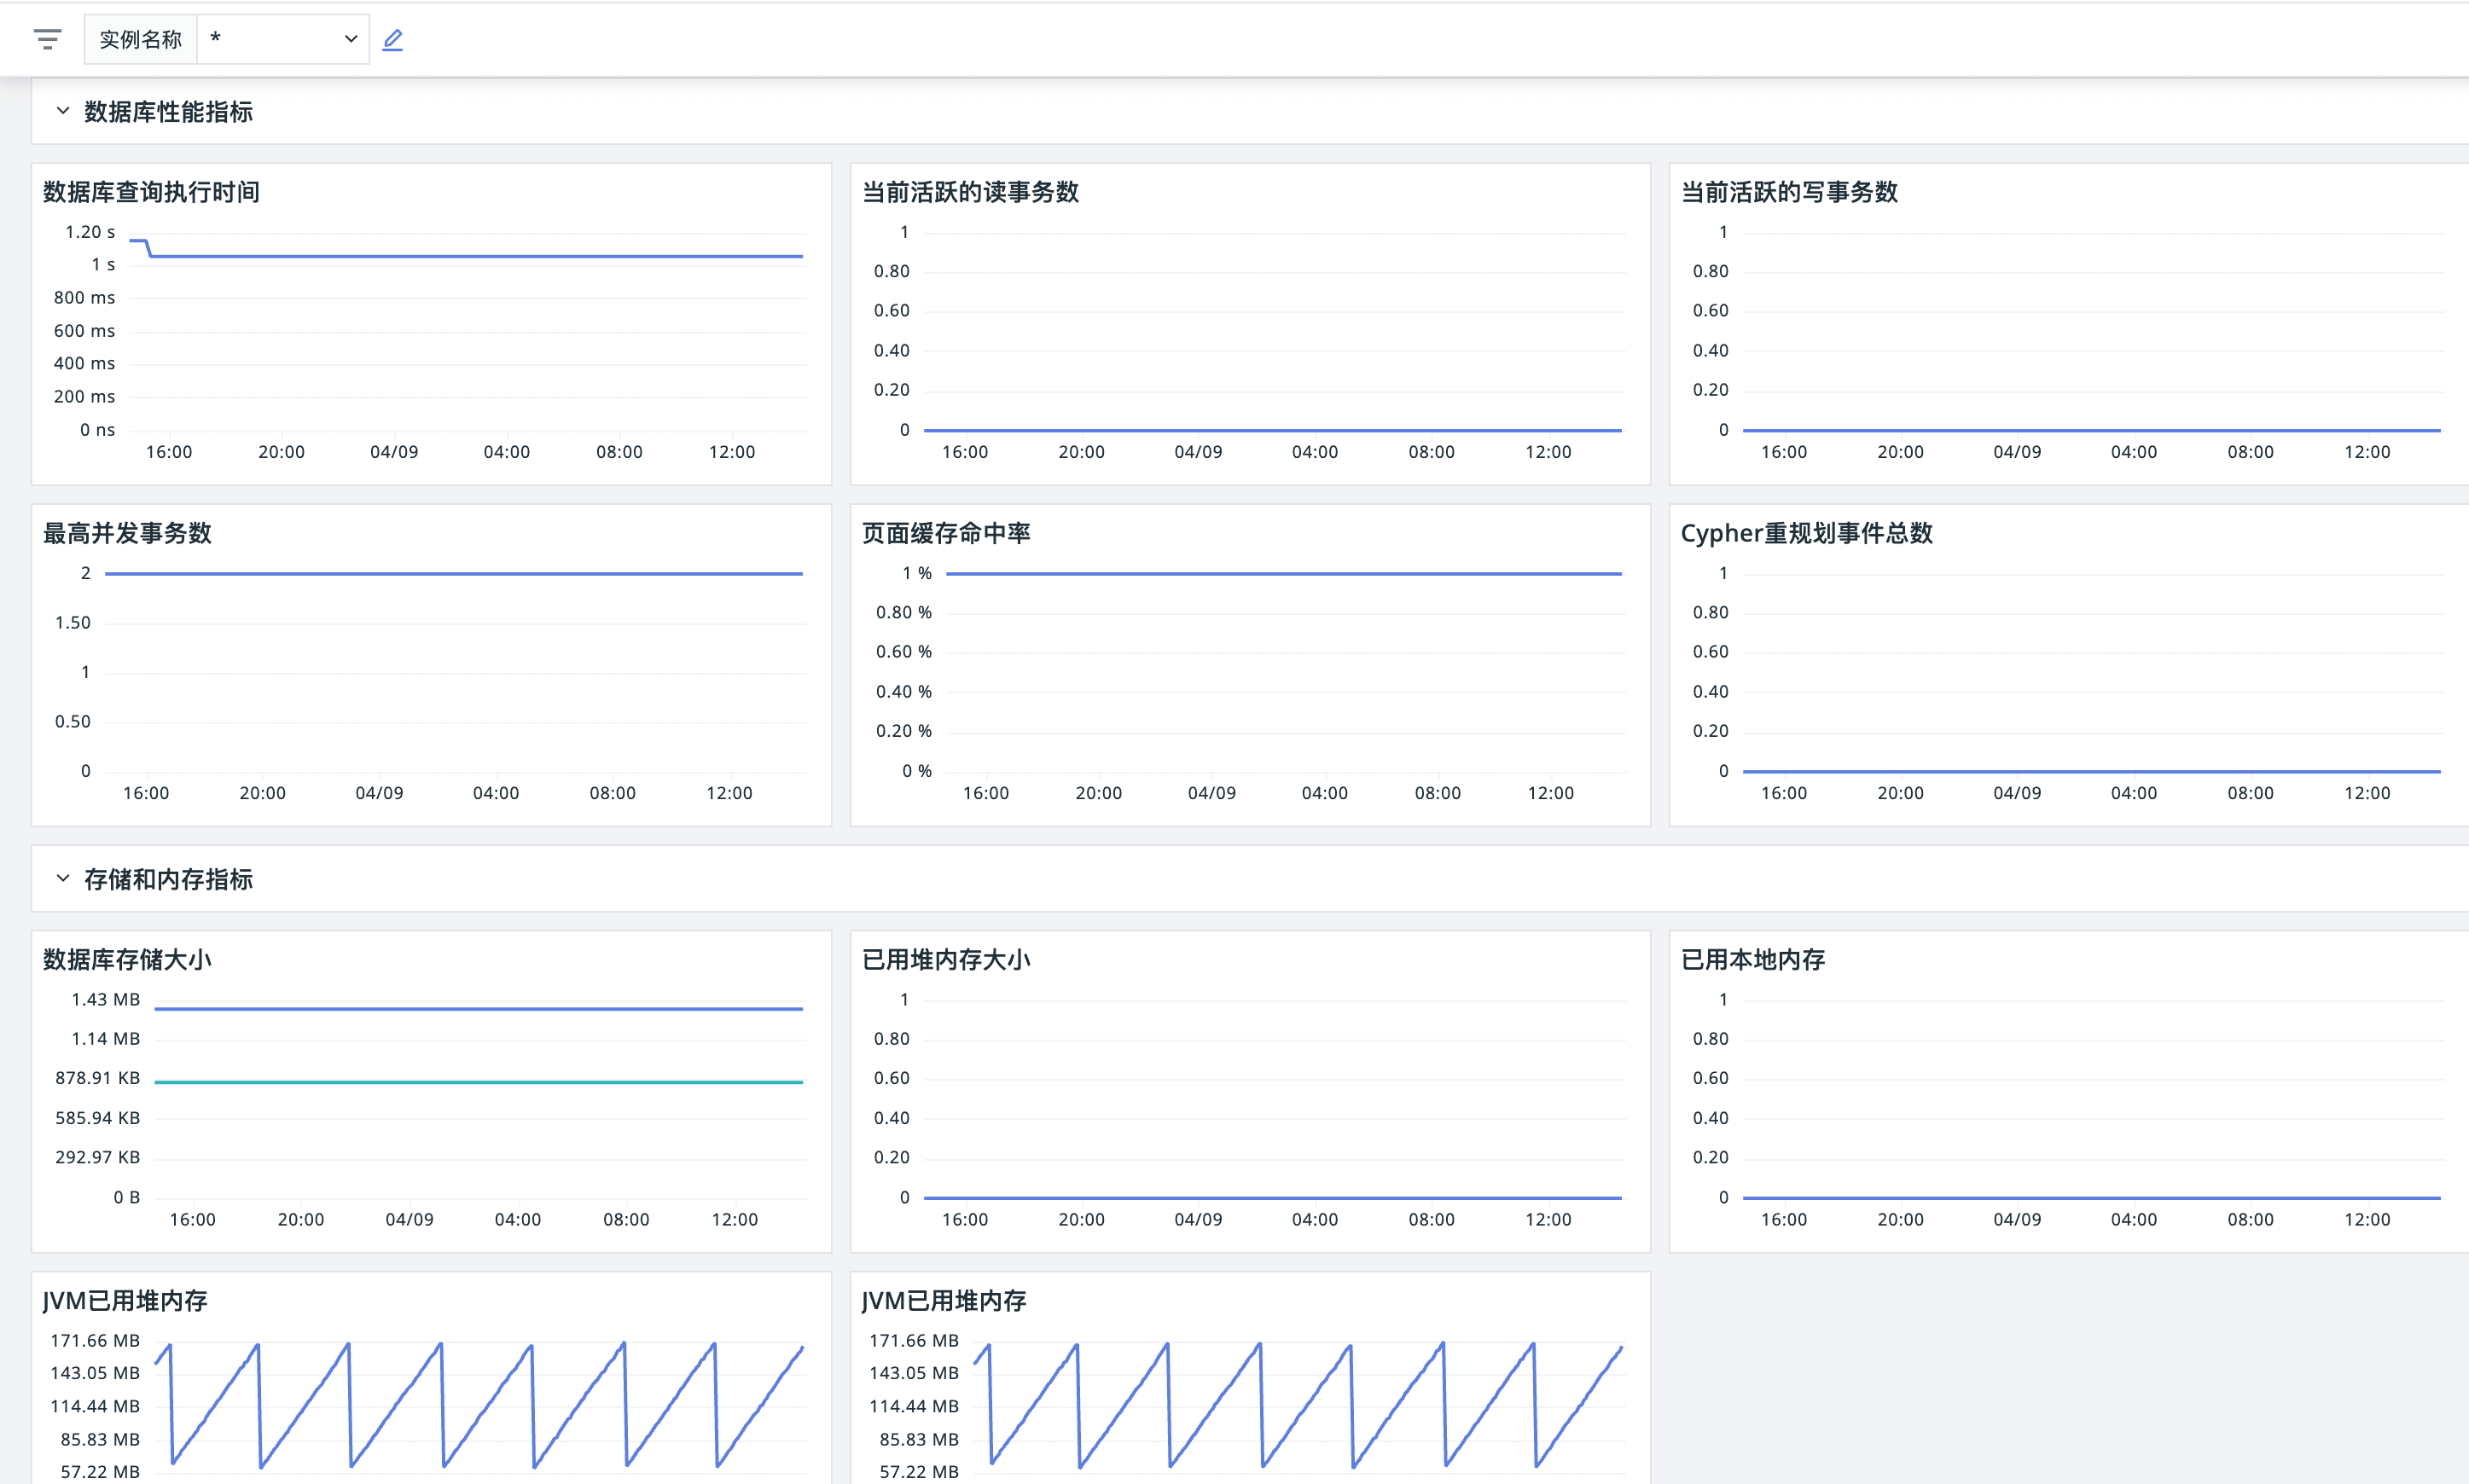Click the 页面缓存命中率 panel title

click(x=945, y=533)
